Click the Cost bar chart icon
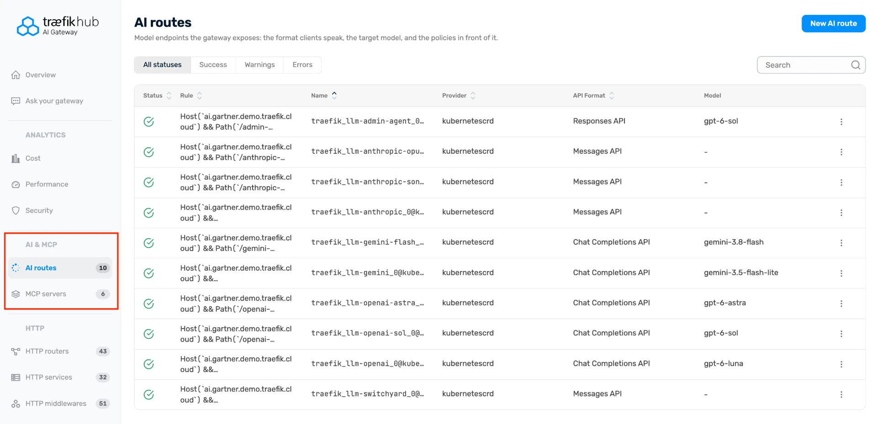Image resolution: width=877 pixels, height=424 pixels. [x=16, y=158]
